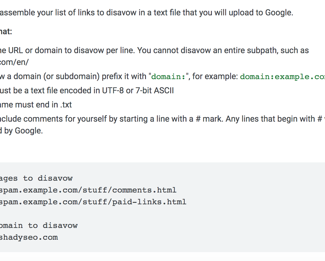Click the shadyseo.com line in the example

tap(29, 237)
